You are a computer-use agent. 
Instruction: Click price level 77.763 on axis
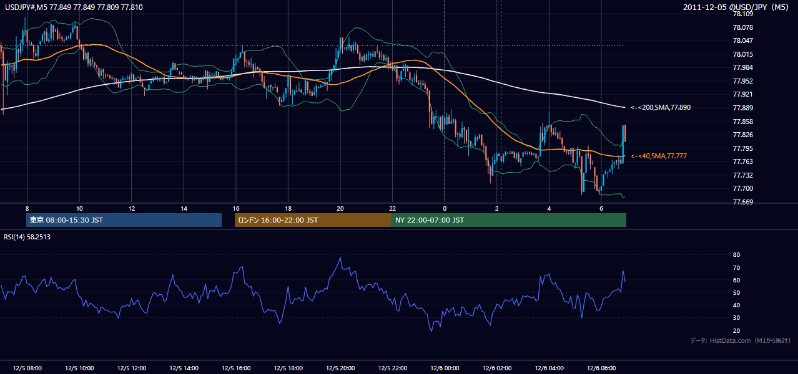click(x=743, y=161)
